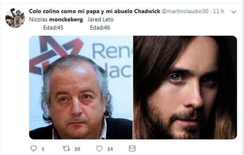This screenshot has width=244, height=155.
Task: Click the retweet count '10'
Action: [77, 149]
